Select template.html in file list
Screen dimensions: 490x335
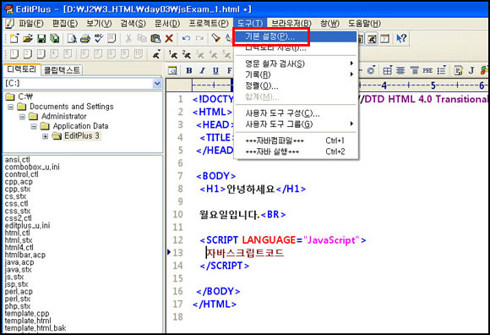(x=28, y=321)
